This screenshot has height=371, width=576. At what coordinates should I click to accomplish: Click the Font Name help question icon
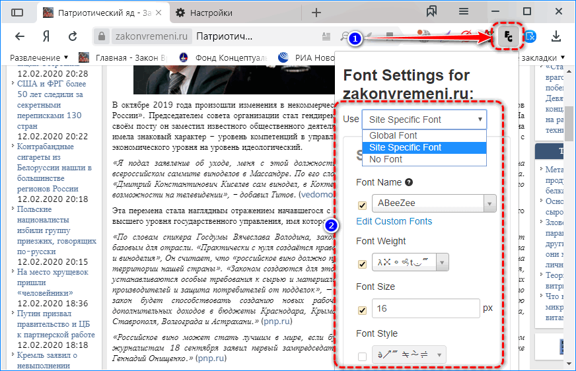click(x=409, y=183)
